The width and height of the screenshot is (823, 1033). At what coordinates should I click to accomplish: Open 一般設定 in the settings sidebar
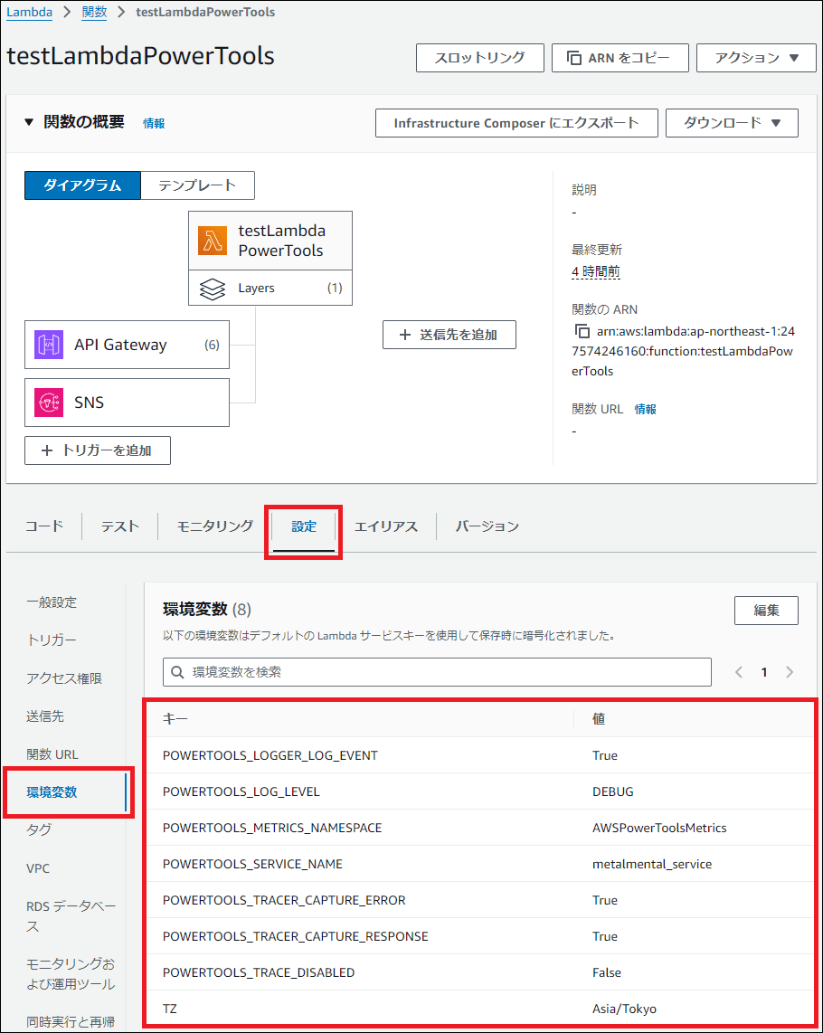coord(52,602)
